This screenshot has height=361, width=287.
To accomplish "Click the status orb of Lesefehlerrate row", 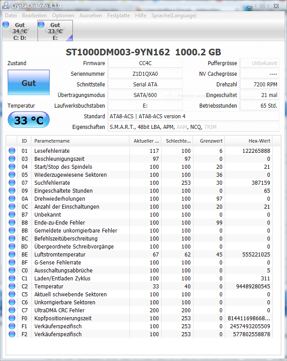I will 12,151.
